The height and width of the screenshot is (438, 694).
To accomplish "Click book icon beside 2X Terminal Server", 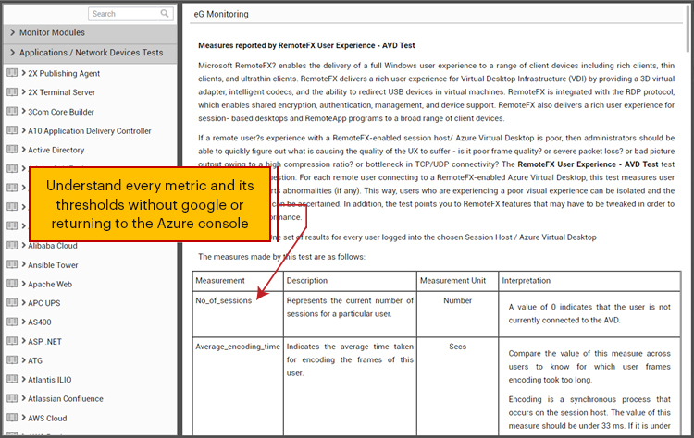I will click(x=12, y=91).
